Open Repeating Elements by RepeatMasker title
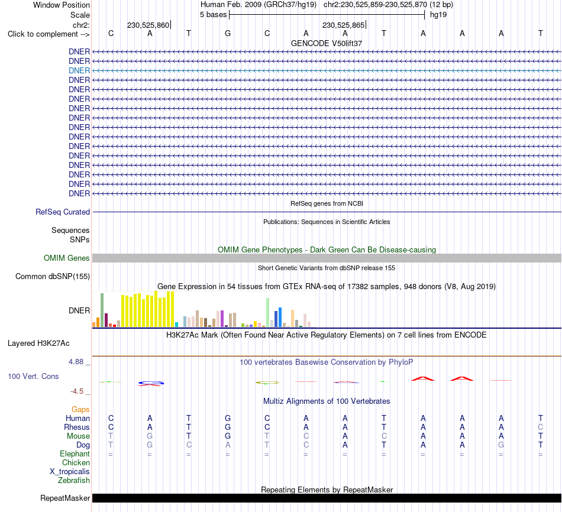Screen dimensions: 562x512 point(327,490)
